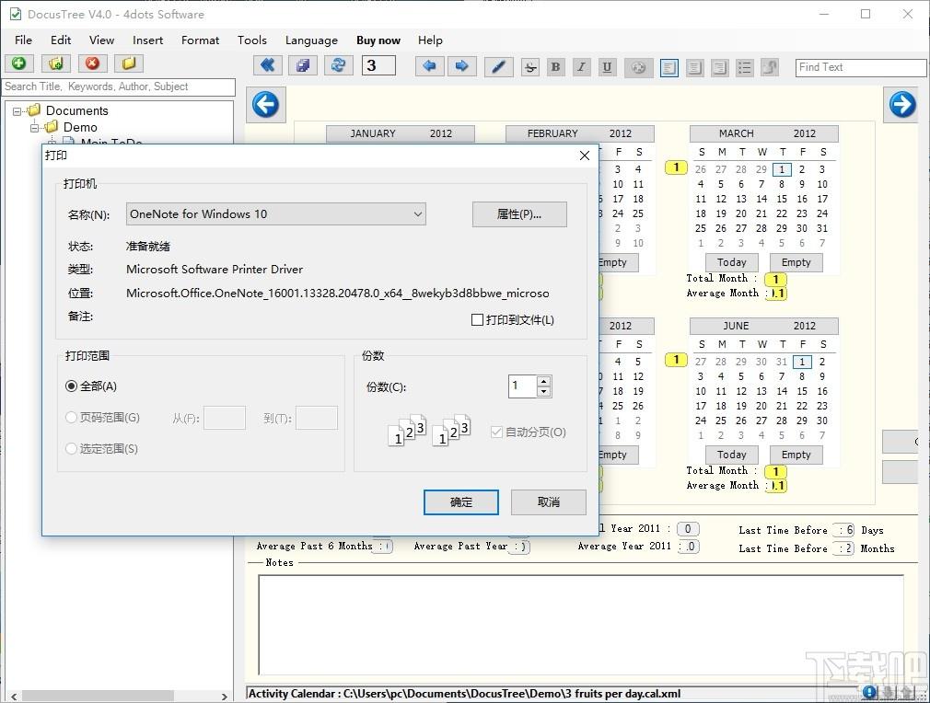Click the double left arrow toolbar icon
Screen dimensions: 930x703
pos(268,65)
